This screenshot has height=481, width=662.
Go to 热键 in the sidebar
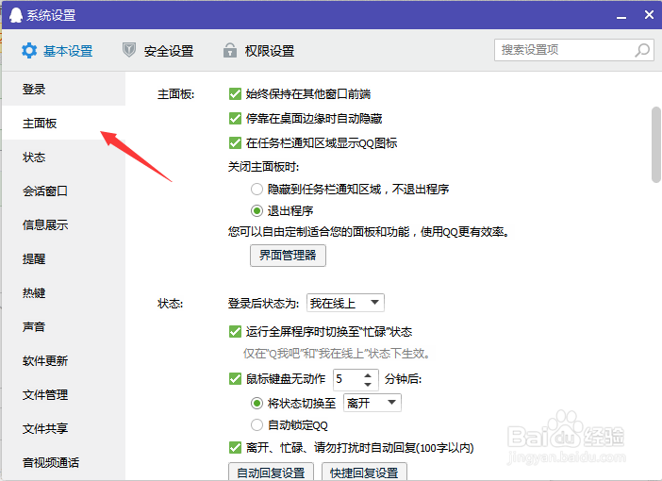coord(64,292)
